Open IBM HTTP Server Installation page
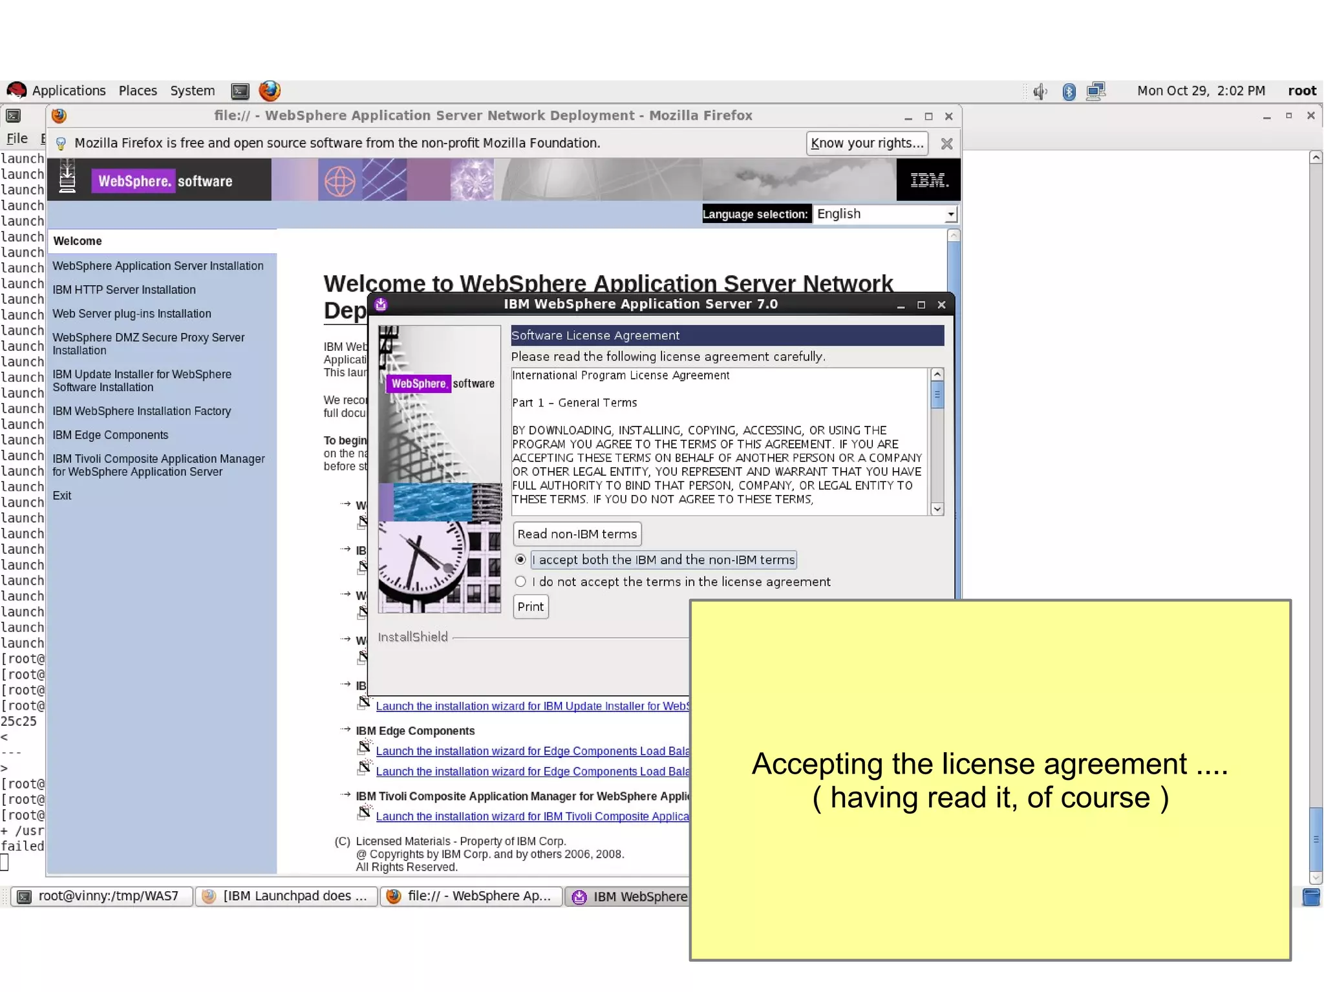The width and height of the screenshot is (1324, 992). pos(123,290)
